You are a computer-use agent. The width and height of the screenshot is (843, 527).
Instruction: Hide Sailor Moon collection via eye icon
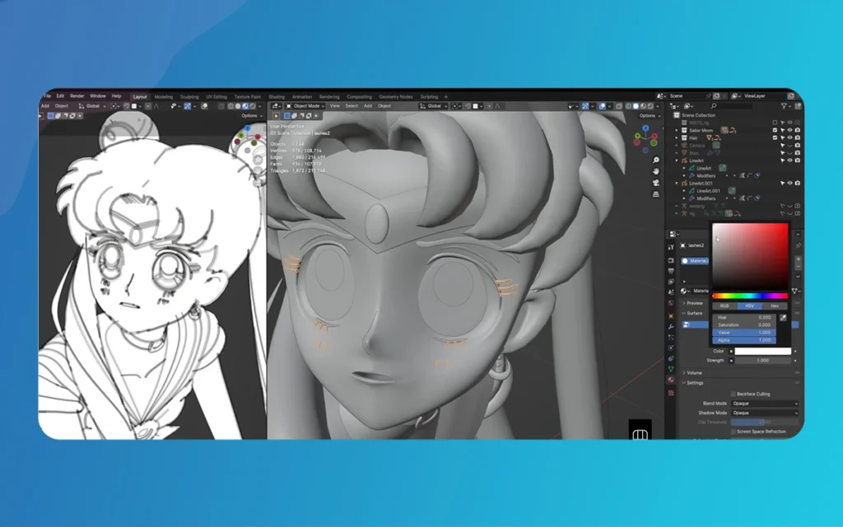click(x=789, y=130)
